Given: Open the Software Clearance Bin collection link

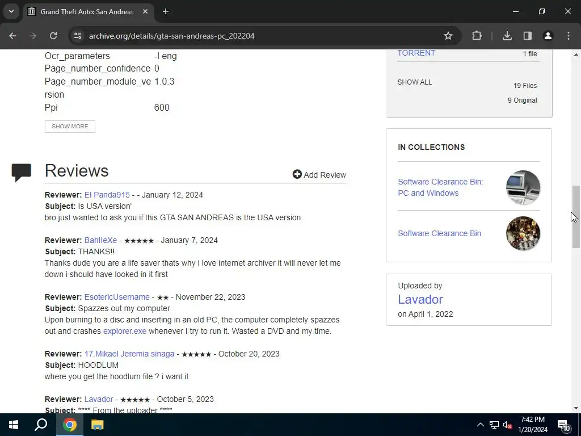Looking at the screenshot, I should pos(440,233).
